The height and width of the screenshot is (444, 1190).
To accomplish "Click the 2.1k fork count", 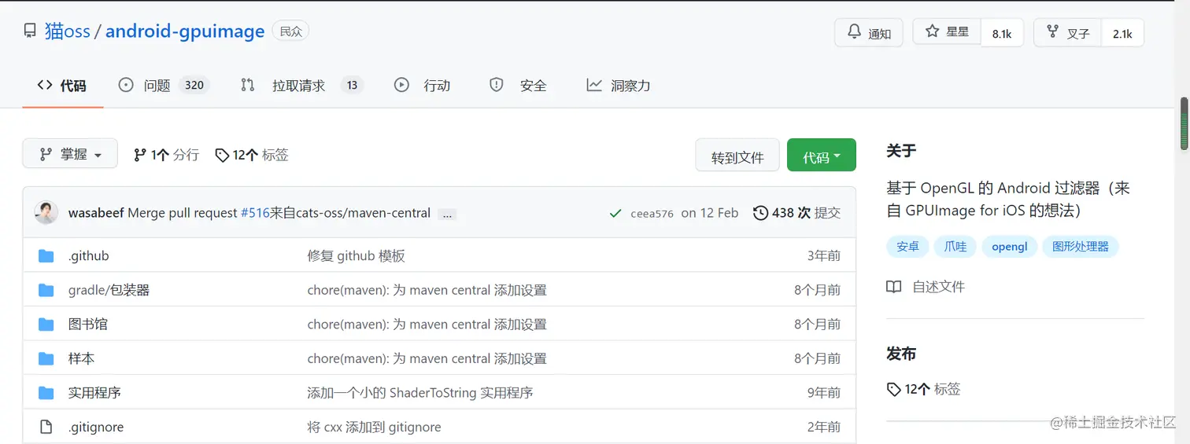I will (1122, 34).
